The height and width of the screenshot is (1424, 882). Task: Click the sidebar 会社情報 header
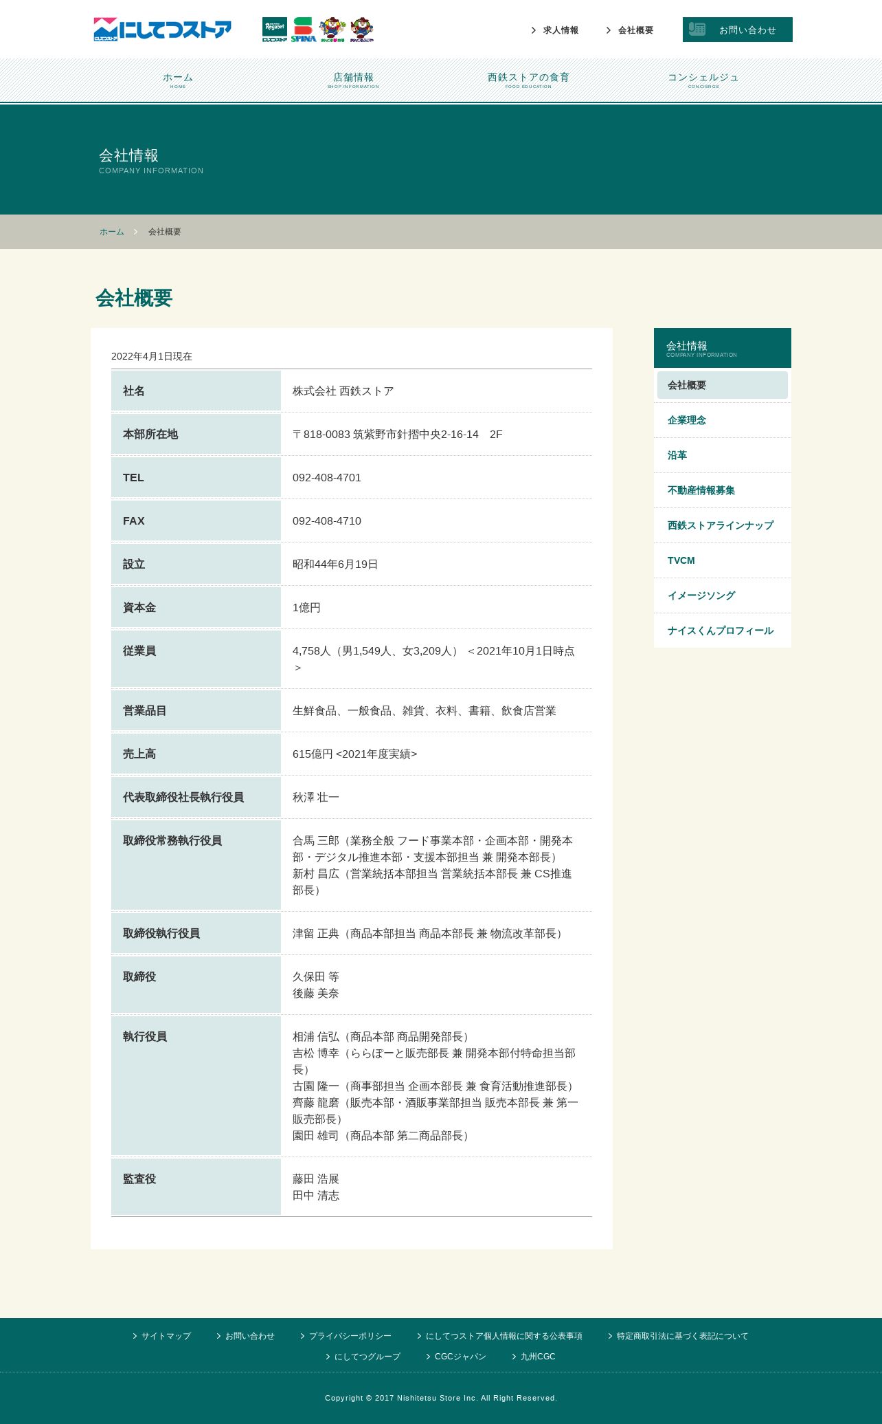pyautogui.click(x=723, y=348)
